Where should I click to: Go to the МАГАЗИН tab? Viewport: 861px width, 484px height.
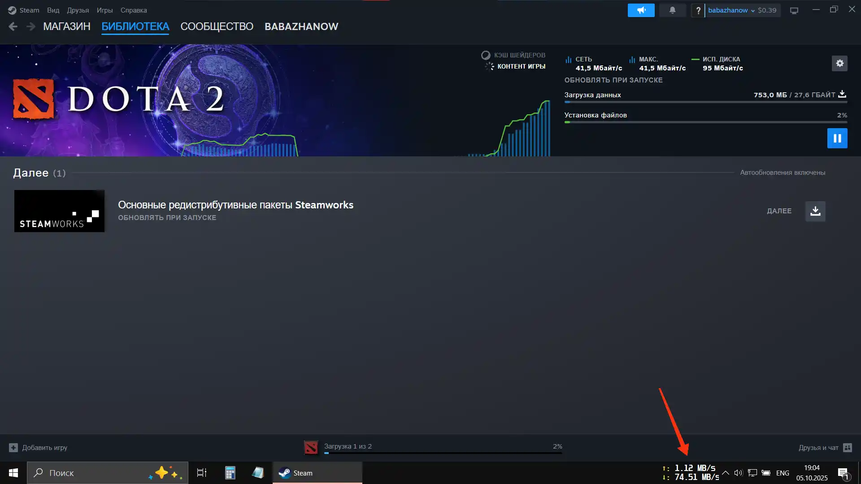(67, 26)
